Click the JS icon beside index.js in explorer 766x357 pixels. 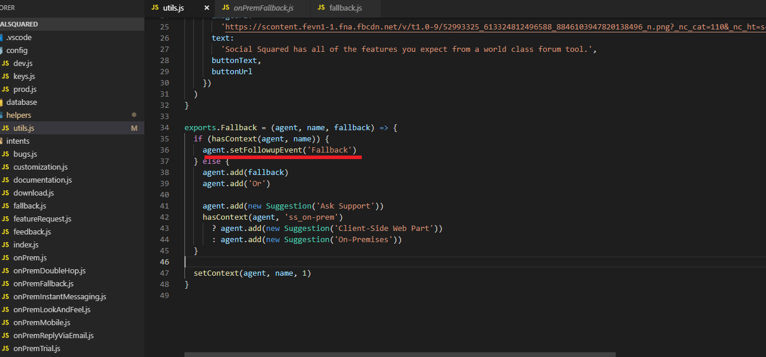pos(5,245)
